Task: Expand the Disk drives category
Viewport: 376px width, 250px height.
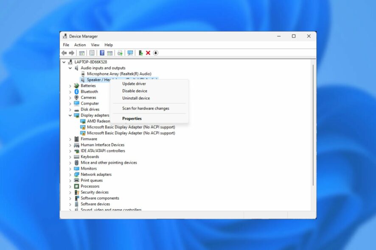Action: tap(70, 110)
